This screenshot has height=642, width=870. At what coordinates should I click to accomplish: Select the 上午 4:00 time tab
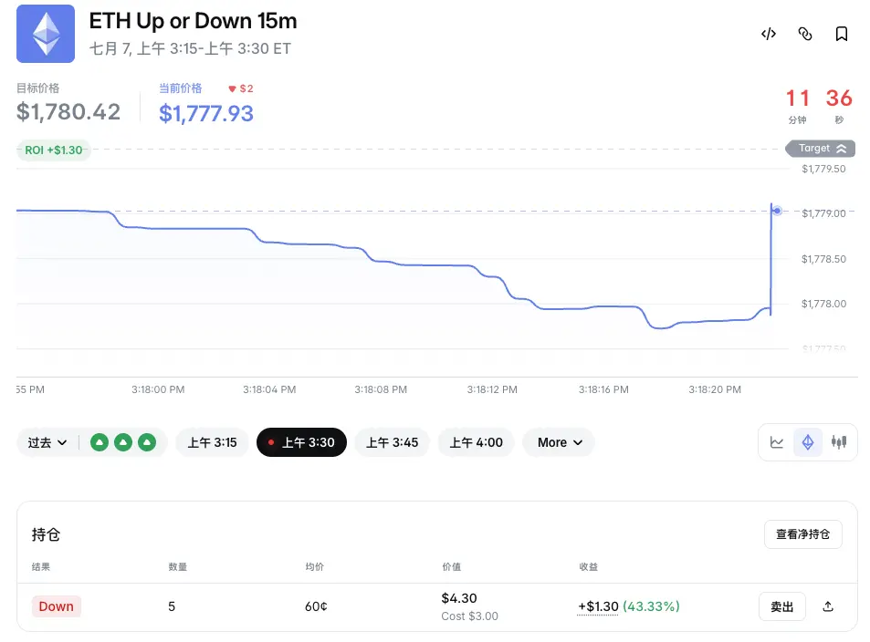[x=476, y=442]
